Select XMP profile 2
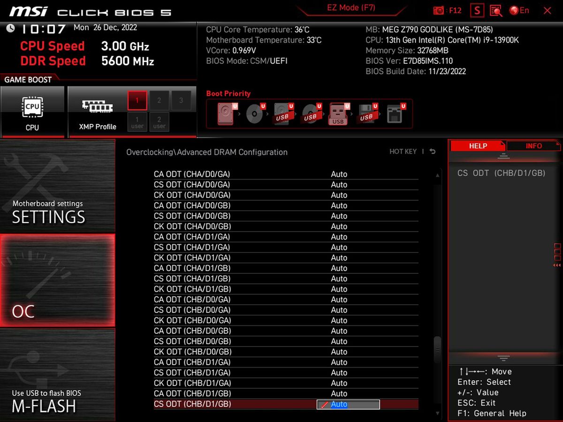This screenshot has width=563, height=422. [x=160, y=100]
